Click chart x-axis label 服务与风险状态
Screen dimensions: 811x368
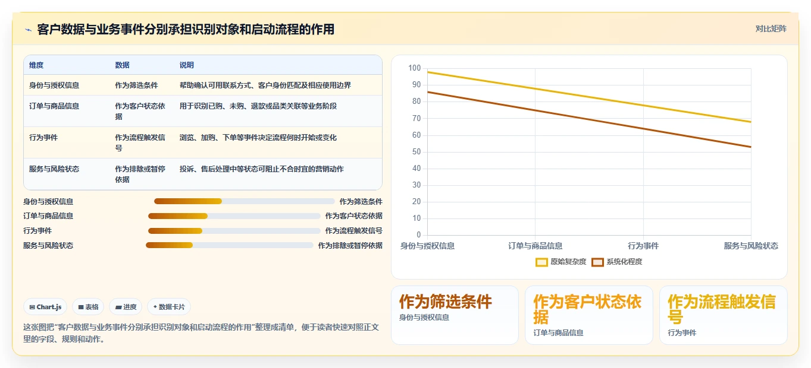coord(751,246)
